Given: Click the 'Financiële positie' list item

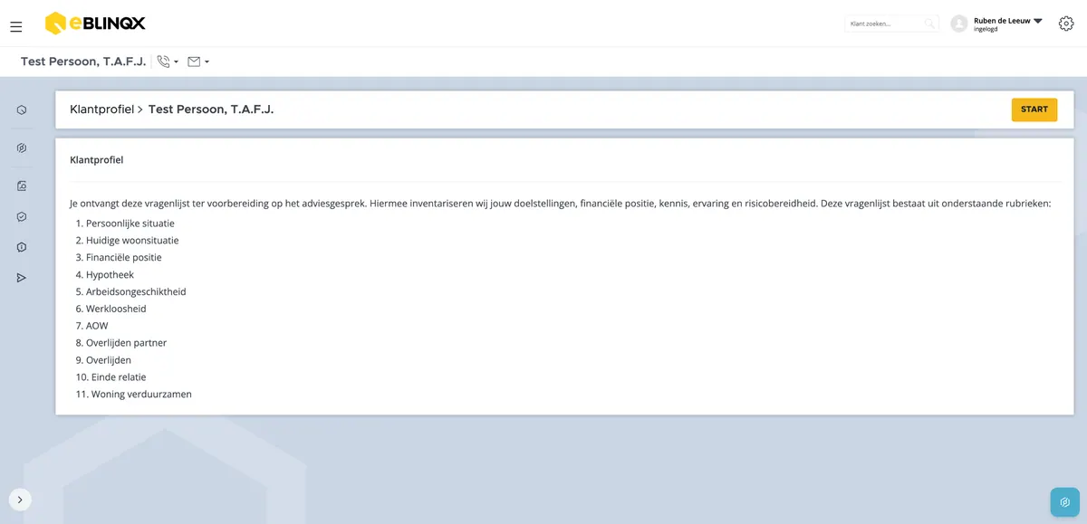Looking at the screenshot, I should 124,258.
